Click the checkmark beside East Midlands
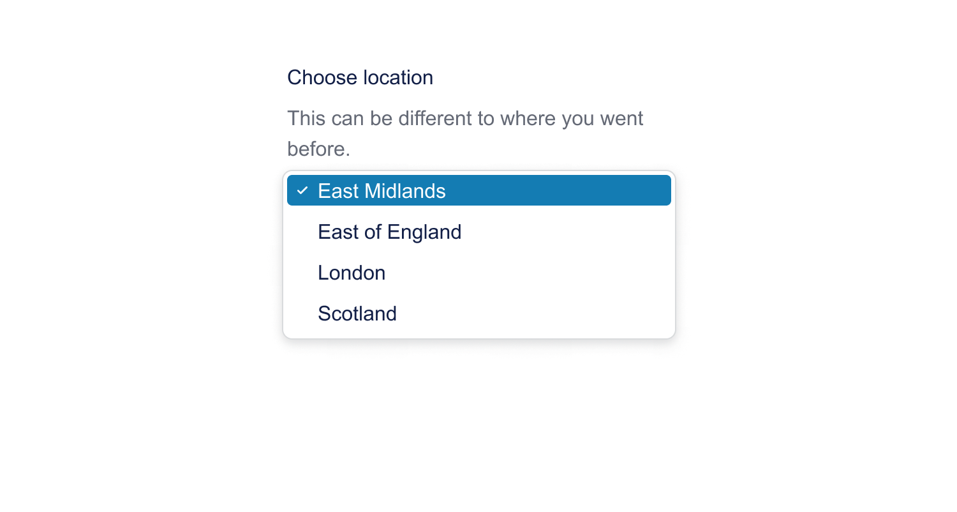Viewport: 957px width, 512px height. pyautogui.click(x=303, y=190)
